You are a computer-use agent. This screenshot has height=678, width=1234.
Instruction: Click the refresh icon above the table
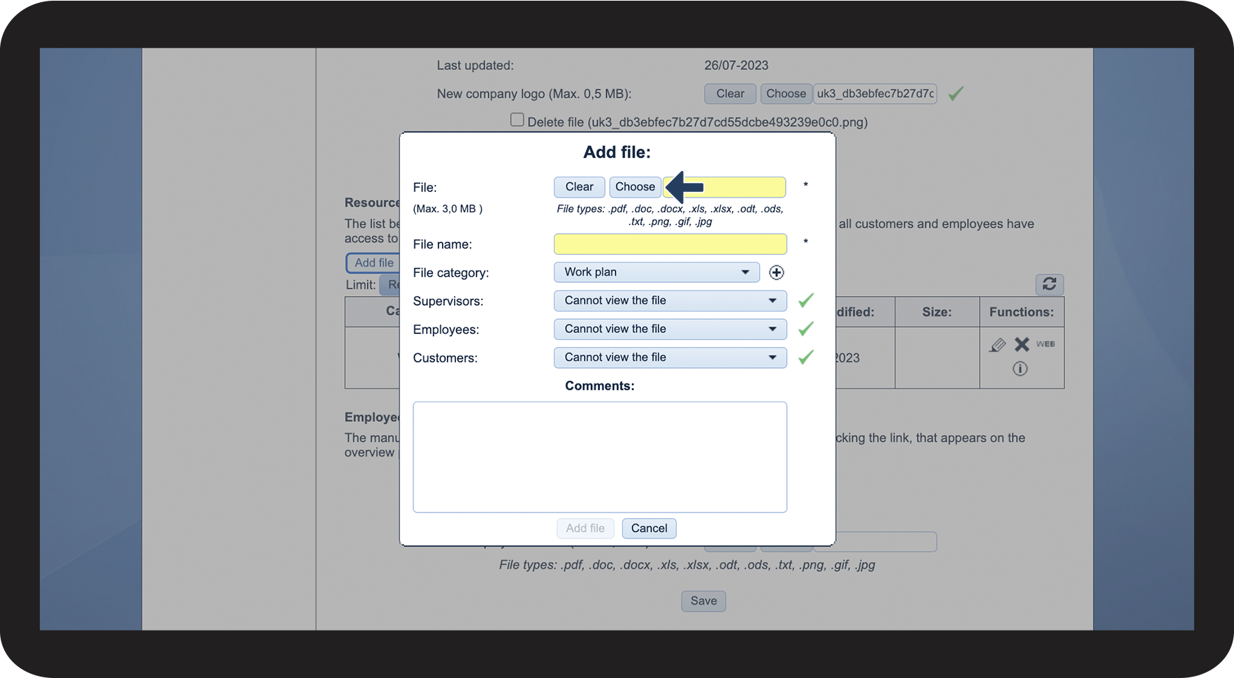pos(1049,284)
